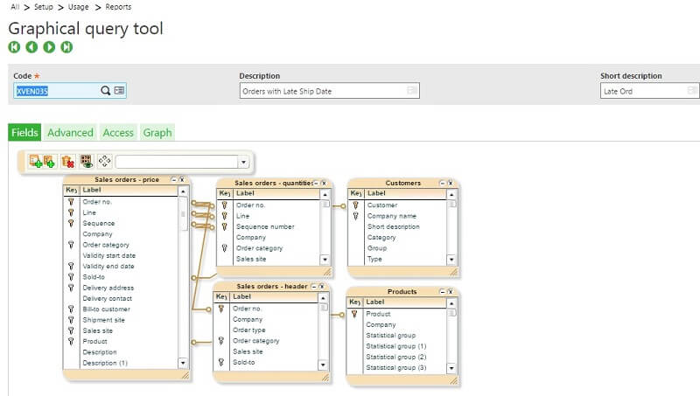Click the magnifier icon in the Code field
This screenshot has width=700, height=396.
click(105, 91)
